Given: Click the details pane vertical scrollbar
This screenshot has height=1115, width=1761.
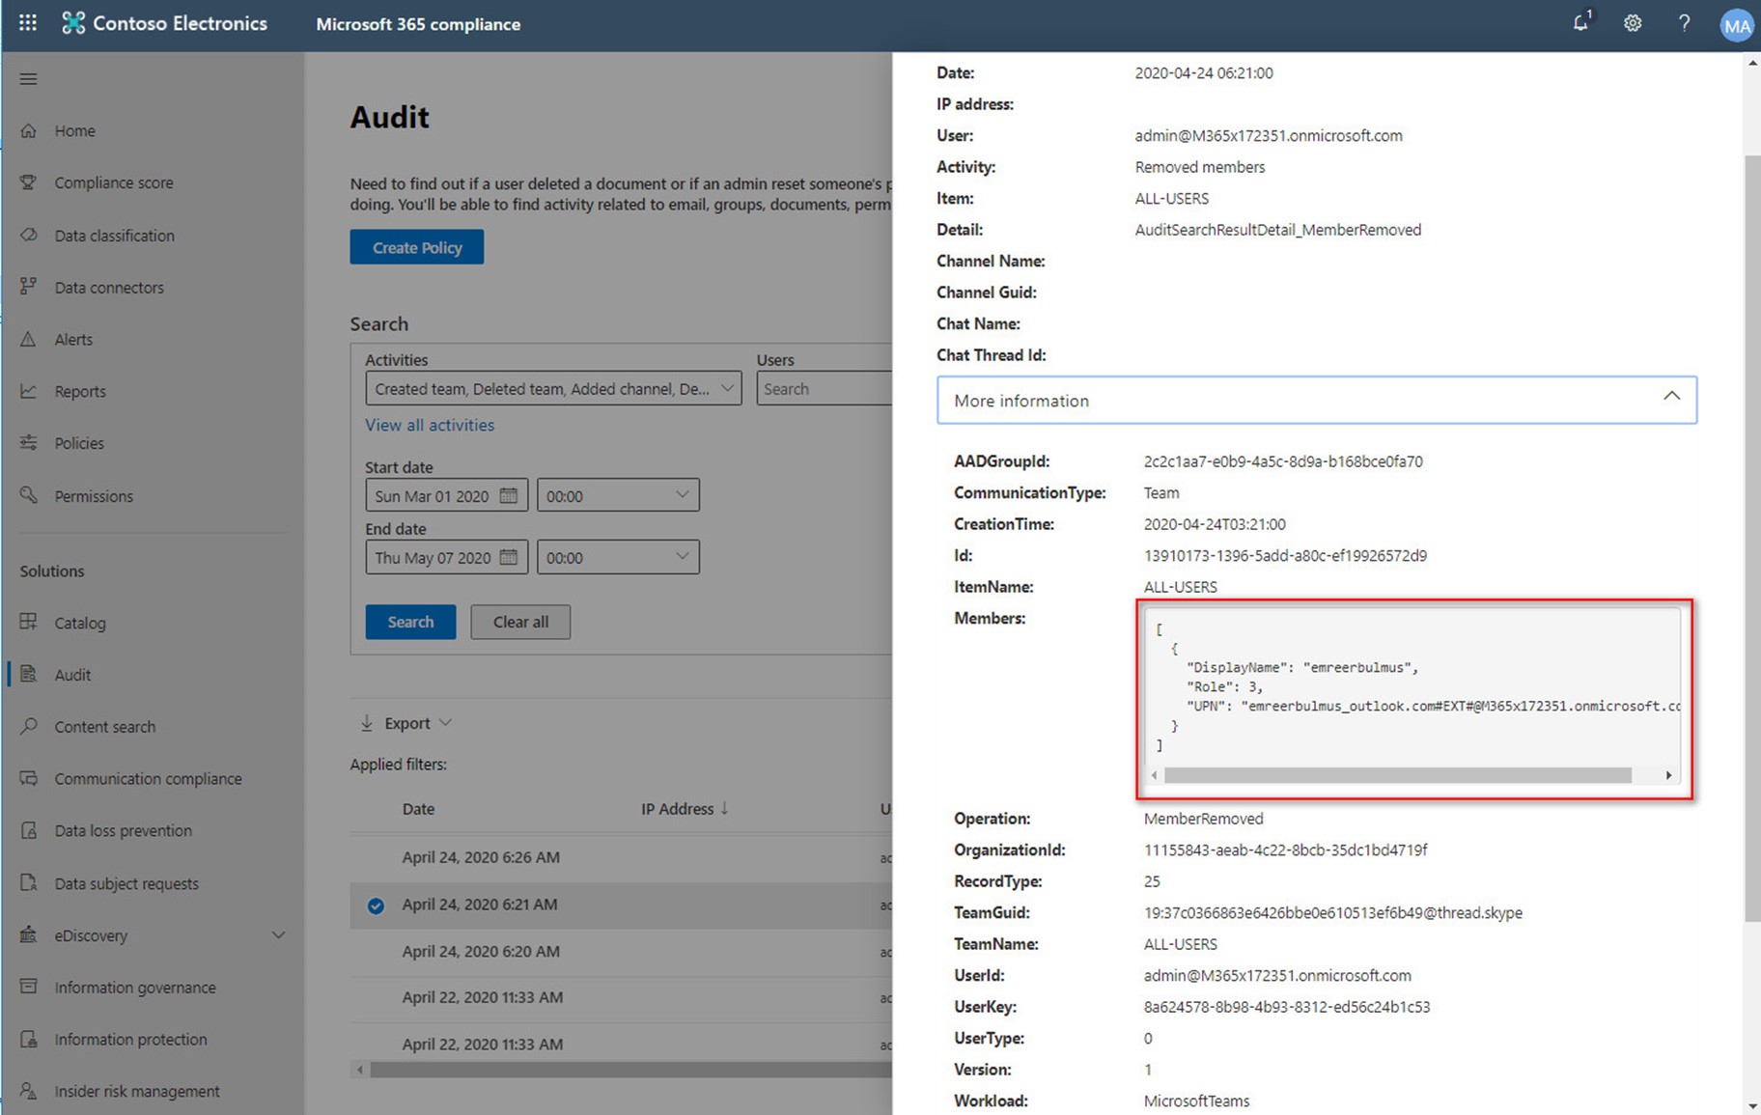Looking at the screenshot, I should (x=1752, y=538).
